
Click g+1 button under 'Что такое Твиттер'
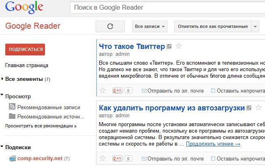click(117, 91)
